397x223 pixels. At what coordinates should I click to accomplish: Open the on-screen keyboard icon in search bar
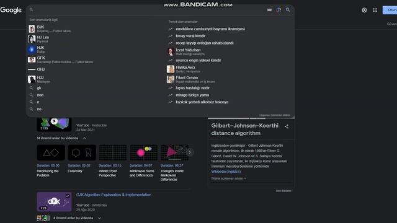click(269, 10)
